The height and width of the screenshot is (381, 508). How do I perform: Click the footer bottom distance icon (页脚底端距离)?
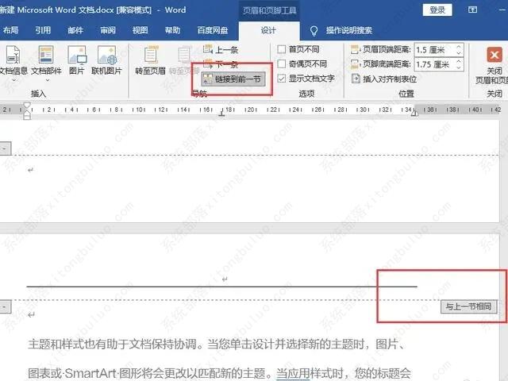click(x=355, y=64)
